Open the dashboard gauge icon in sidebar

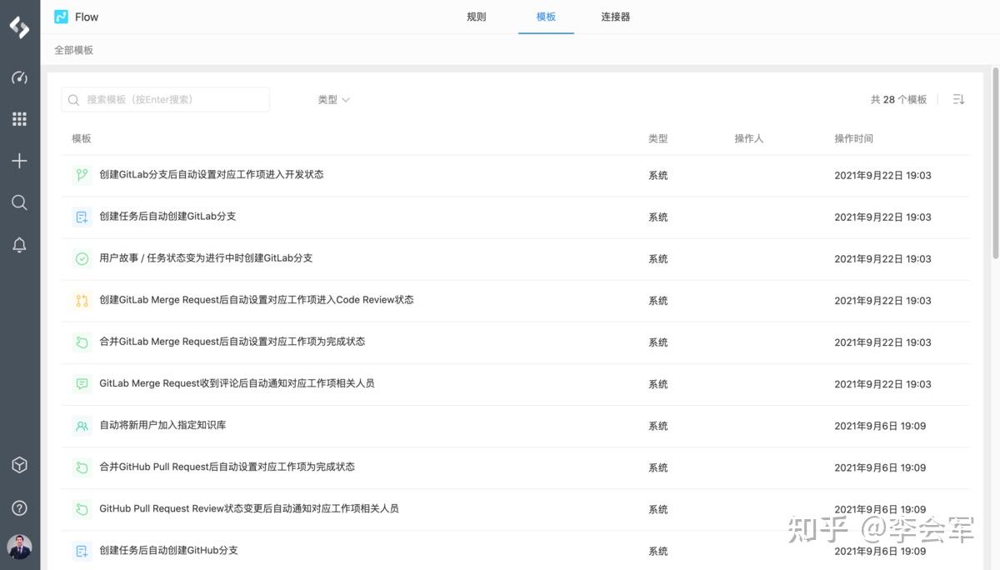point(19,77)
